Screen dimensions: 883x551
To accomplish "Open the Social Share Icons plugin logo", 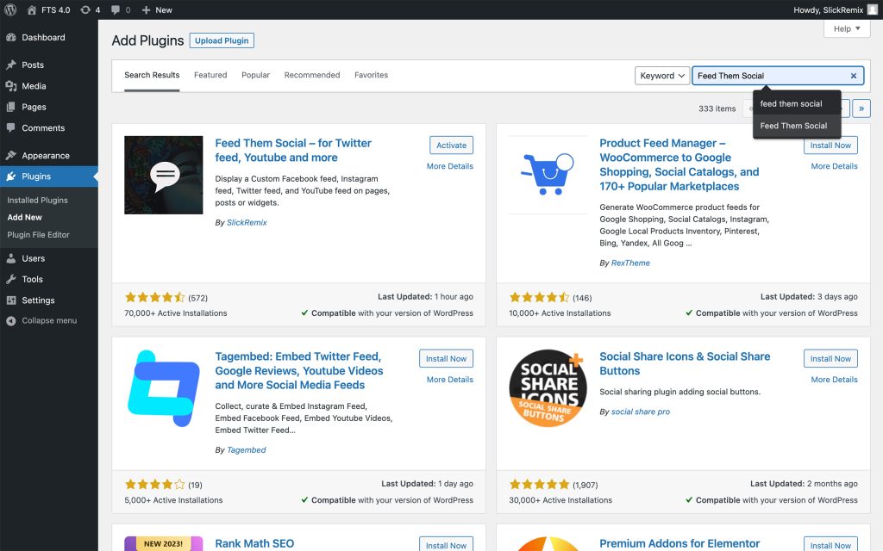I will [548, 388].
